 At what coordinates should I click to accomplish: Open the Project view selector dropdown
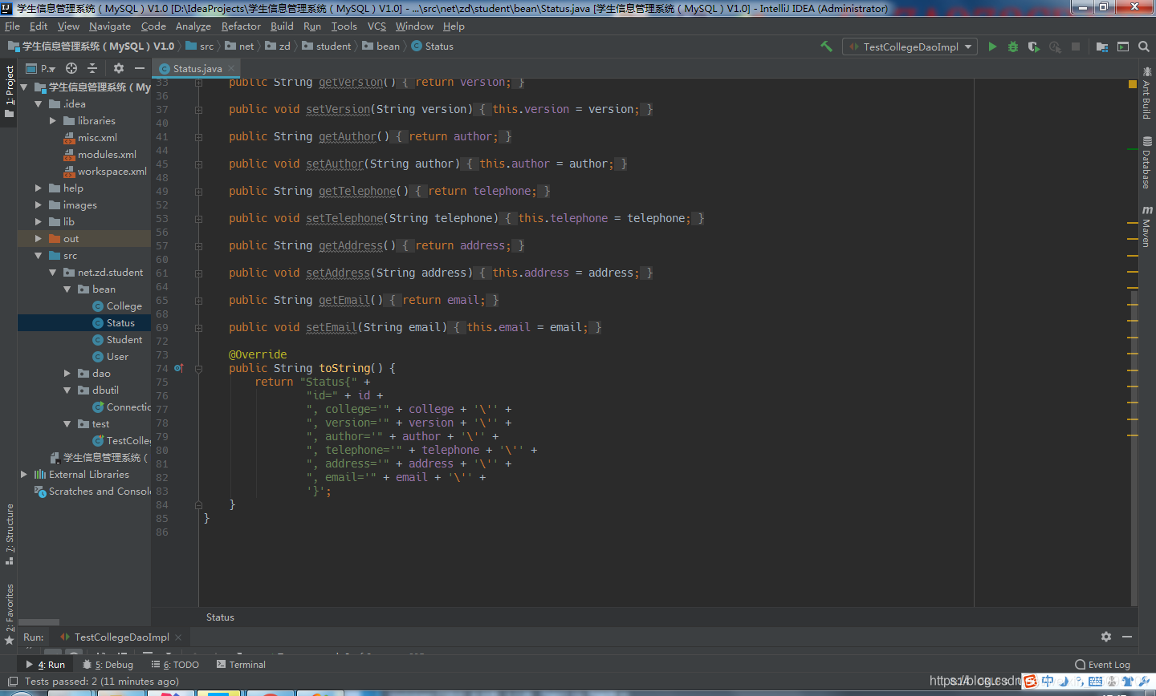tap(42, 68)
